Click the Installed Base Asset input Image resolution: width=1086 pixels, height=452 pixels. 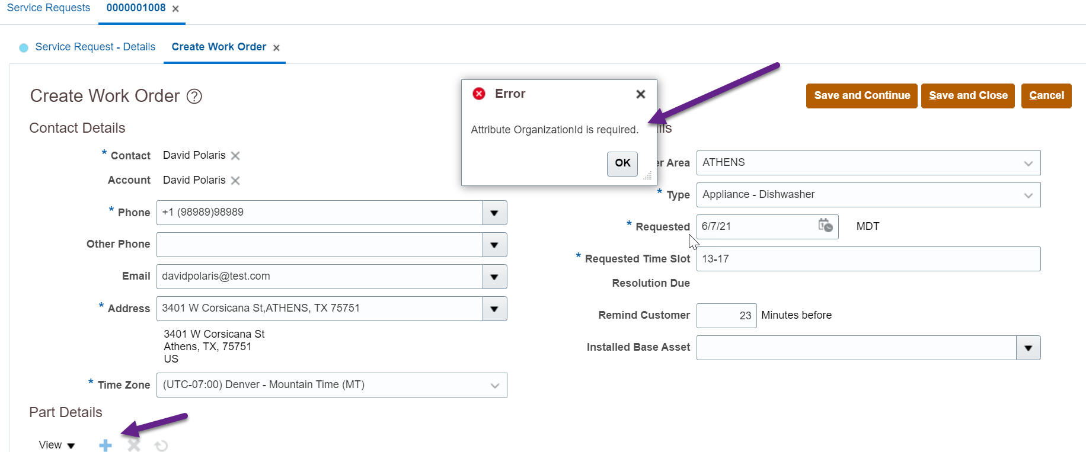(857, 348)
